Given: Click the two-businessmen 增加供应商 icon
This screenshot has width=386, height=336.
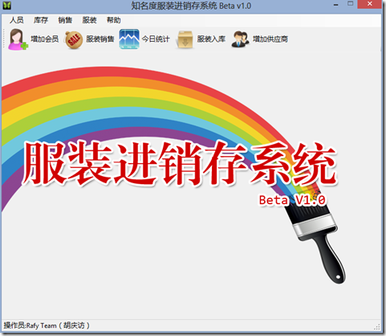Looking at the screenshot, I should (241, 39).
